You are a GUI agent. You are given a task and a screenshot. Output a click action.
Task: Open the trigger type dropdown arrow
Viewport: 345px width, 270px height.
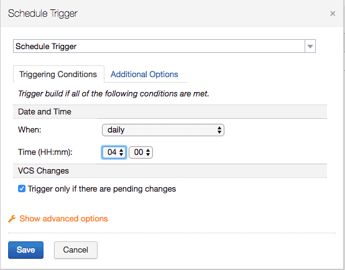(310, 46)
